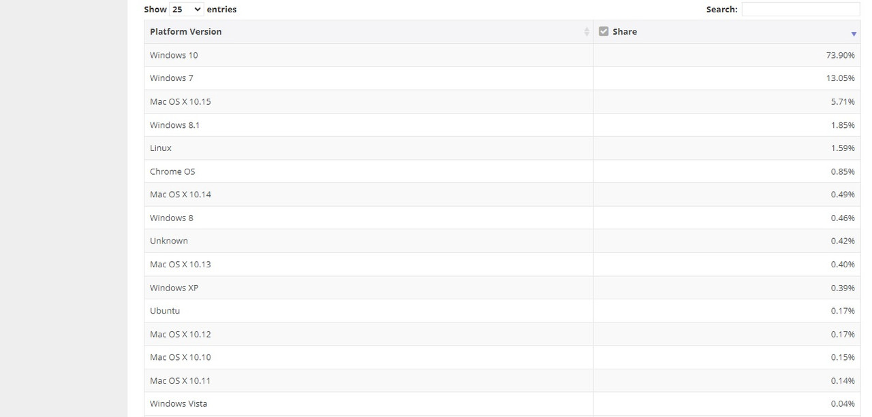Viewport: 872px width, 417px height.
Task: Click the Share descending sort arrow
Action: click(x=854, y=34)
